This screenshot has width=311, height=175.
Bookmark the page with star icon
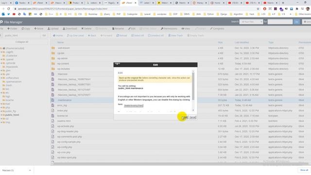[x=258, y=9]
